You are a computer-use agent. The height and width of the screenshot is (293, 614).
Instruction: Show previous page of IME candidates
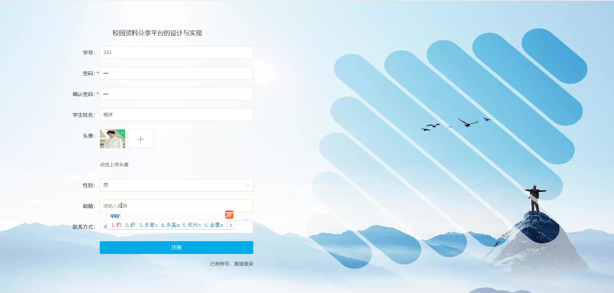[227, 225]
